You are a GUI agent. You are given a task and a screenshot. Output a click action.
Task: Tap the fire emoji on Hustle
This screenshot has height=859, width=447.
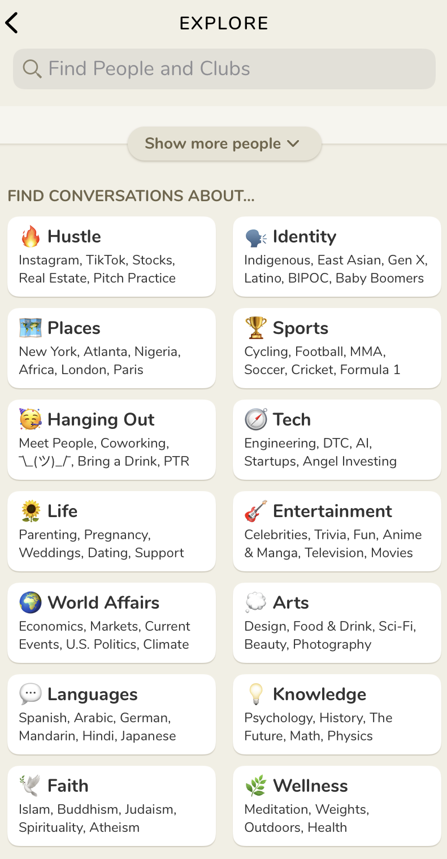coord(31,237)
